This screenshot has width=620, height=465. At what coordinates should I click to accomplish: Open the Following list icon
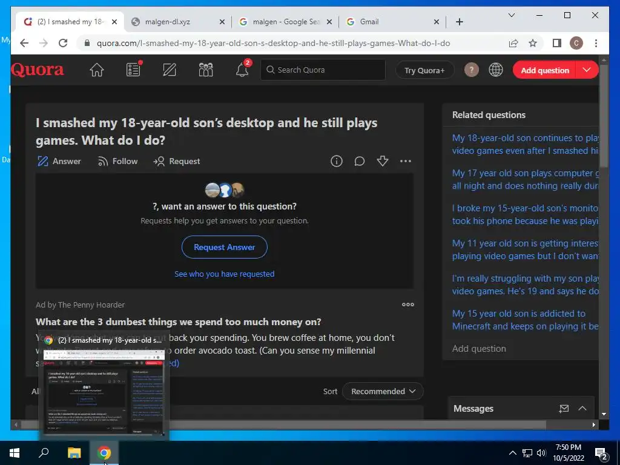tap(133, 70)
